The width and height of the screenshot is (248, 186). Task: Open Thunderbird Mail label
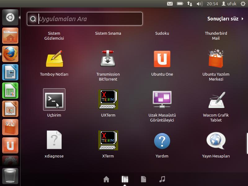point(216,36)
